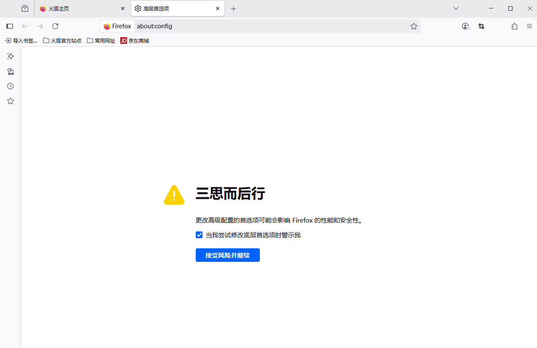Image resolution: width=537 pixels, height=348 pixels.
Task: Close the 高级首选项 tab
Action: pos(218,8)
